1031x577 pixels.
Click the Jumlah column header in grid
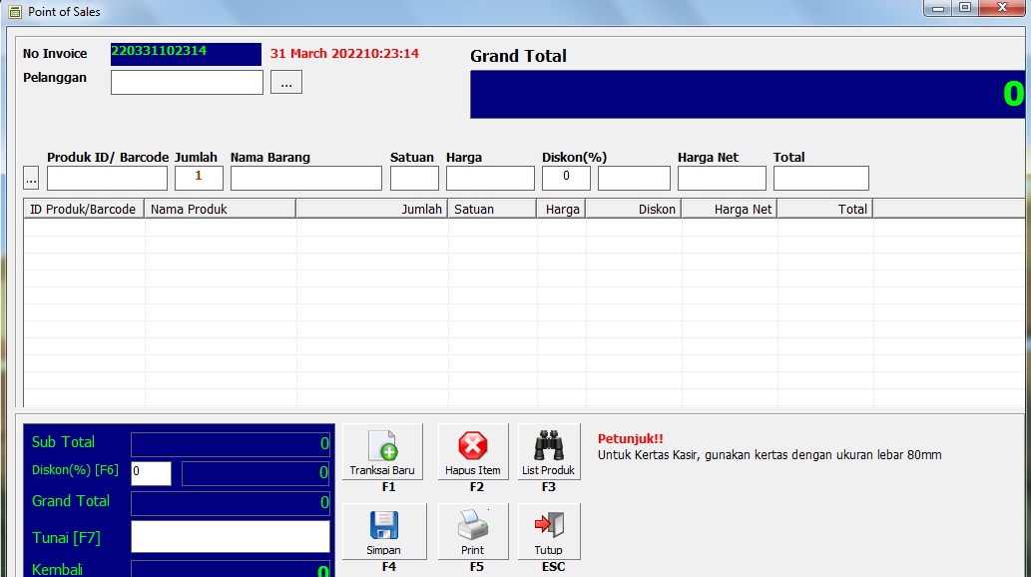pos(372,210)
